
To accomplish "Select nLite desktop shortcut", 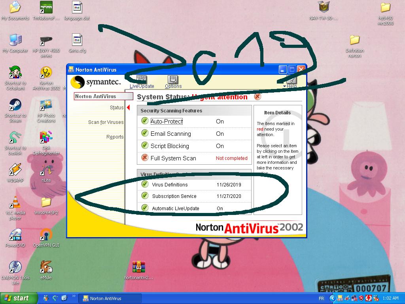I will click(46, 173).
